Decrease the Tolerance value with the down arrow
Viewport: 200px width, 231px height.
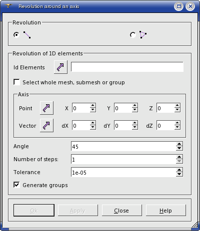click(179, 174)
